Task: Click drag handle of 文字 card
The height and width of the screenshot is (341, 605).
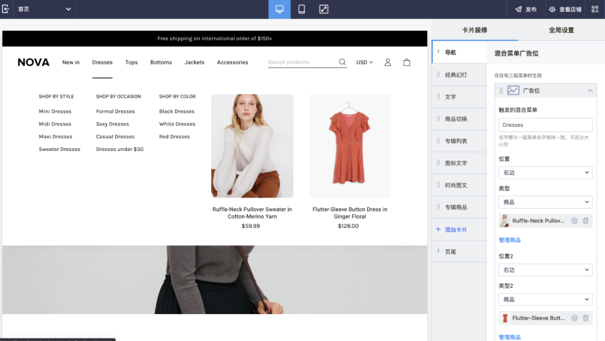Action: 438,97
